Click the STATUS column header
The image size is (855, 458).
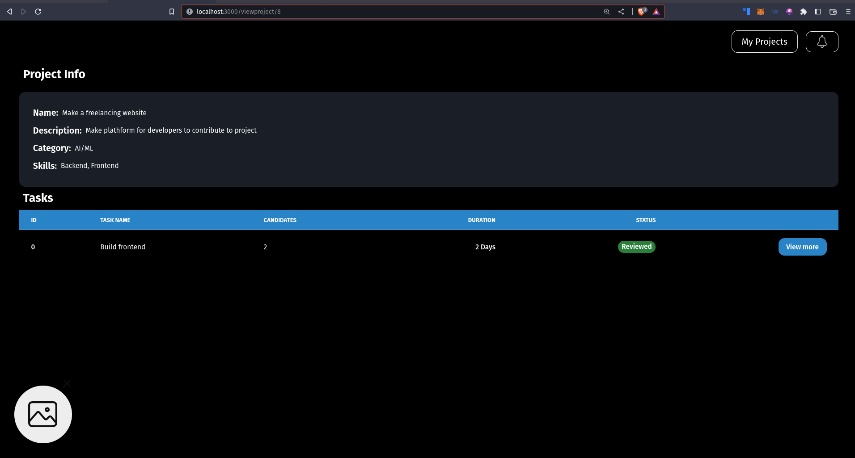(x=646, y=220)
